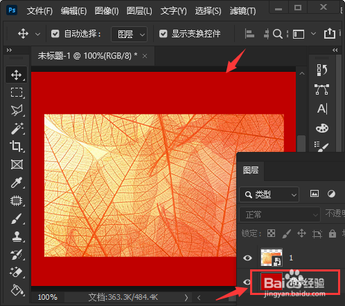Toggle the 自动选择 checkbox
Viewport: 345px width, 306px height.
55,34
